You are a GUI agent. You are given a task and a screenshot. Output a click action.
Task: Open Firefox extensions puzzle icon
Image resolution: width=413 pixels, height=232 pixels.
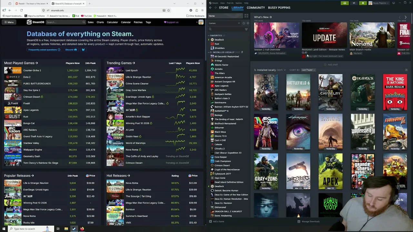pos(196,10)
